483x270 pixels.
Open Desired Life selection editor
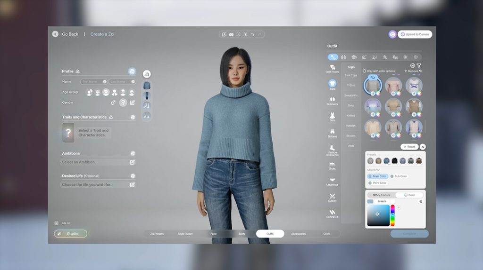pyautogui.click(x=133, y=185)
